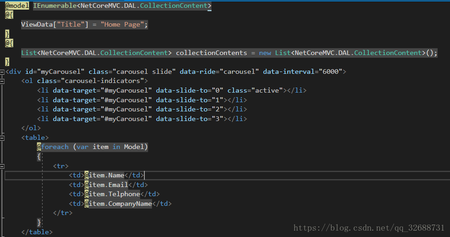Click the "carousel-indicators" class value
Viewport: 450px width, 237px height.
pos(102,81)
